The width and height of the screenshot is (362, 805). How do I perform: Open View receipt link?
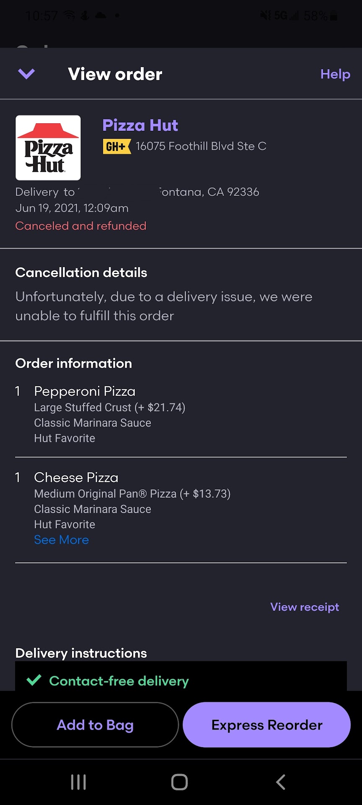pyautogui.click(x=305, y=607)
